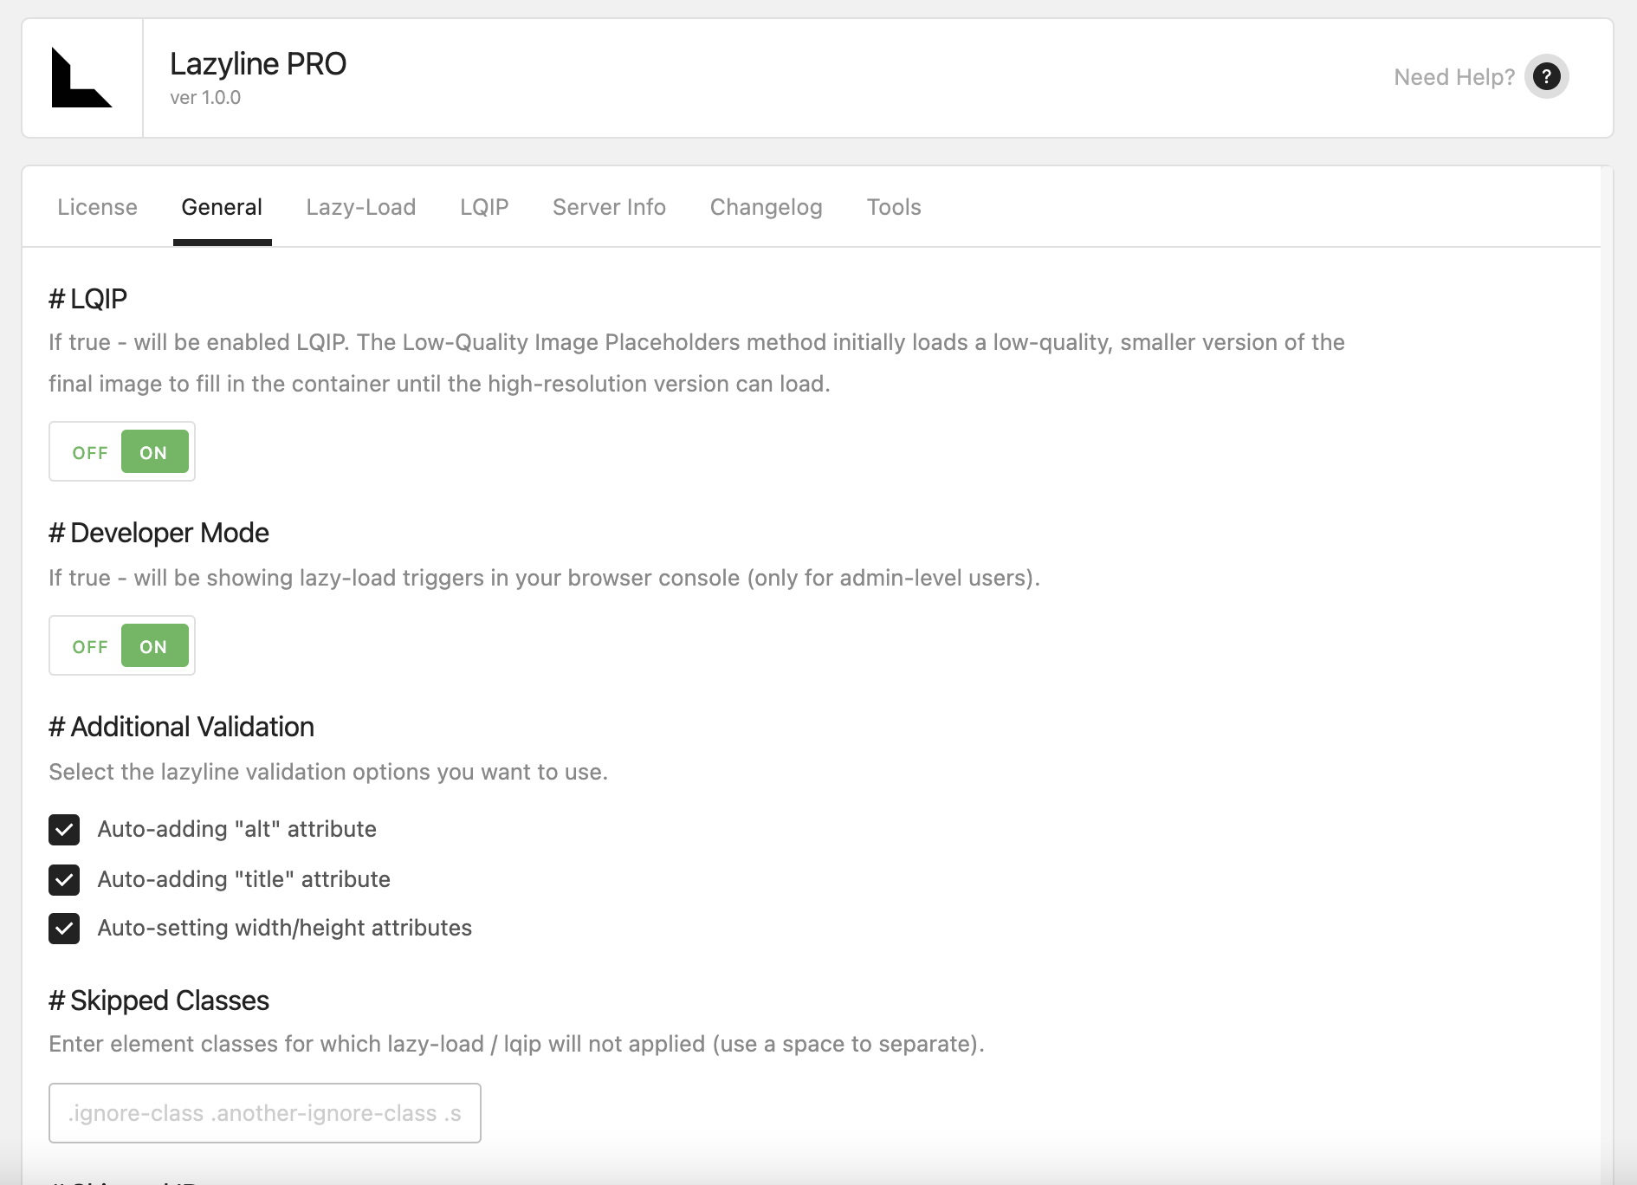Toggle Auto-adding title attribute checkbox

point(63,880)
